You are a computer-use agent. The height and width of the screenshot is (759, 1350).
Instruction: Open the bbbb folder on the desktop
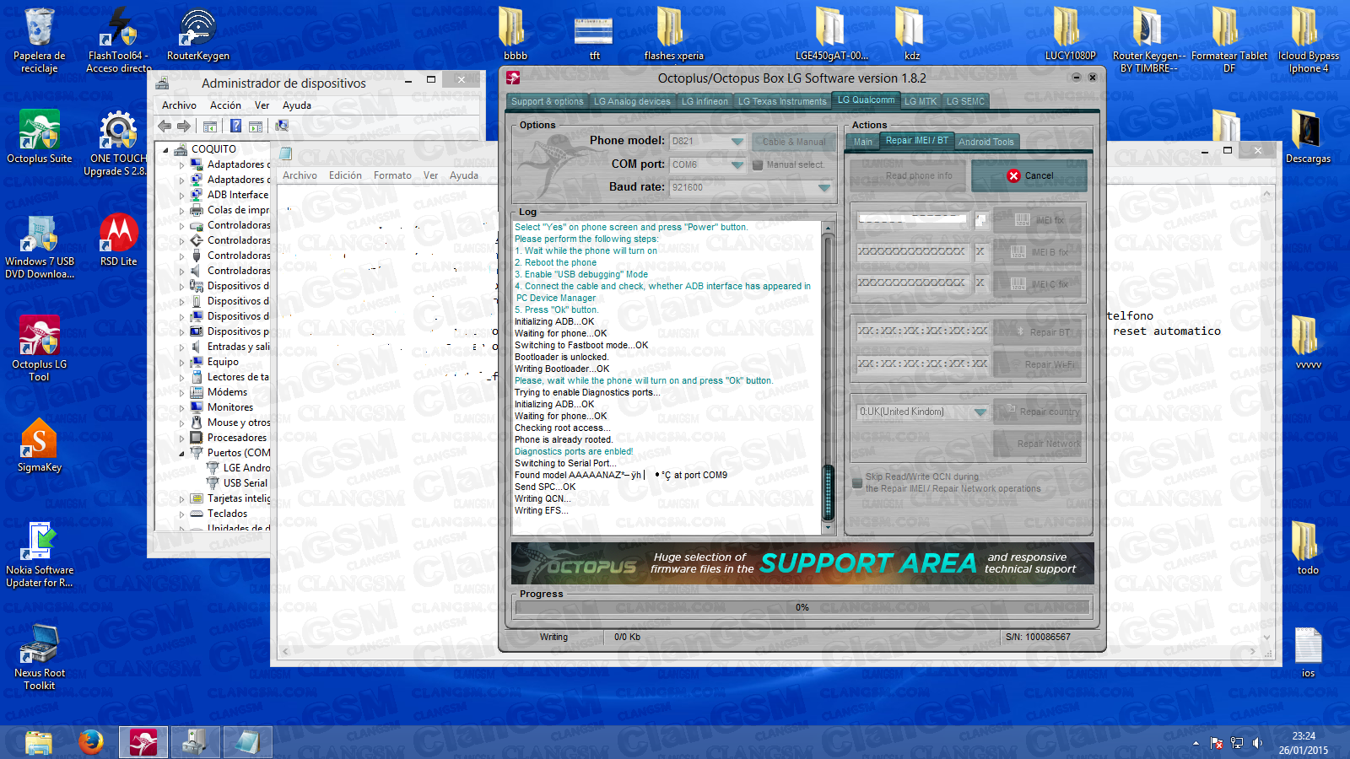(515, 34)
